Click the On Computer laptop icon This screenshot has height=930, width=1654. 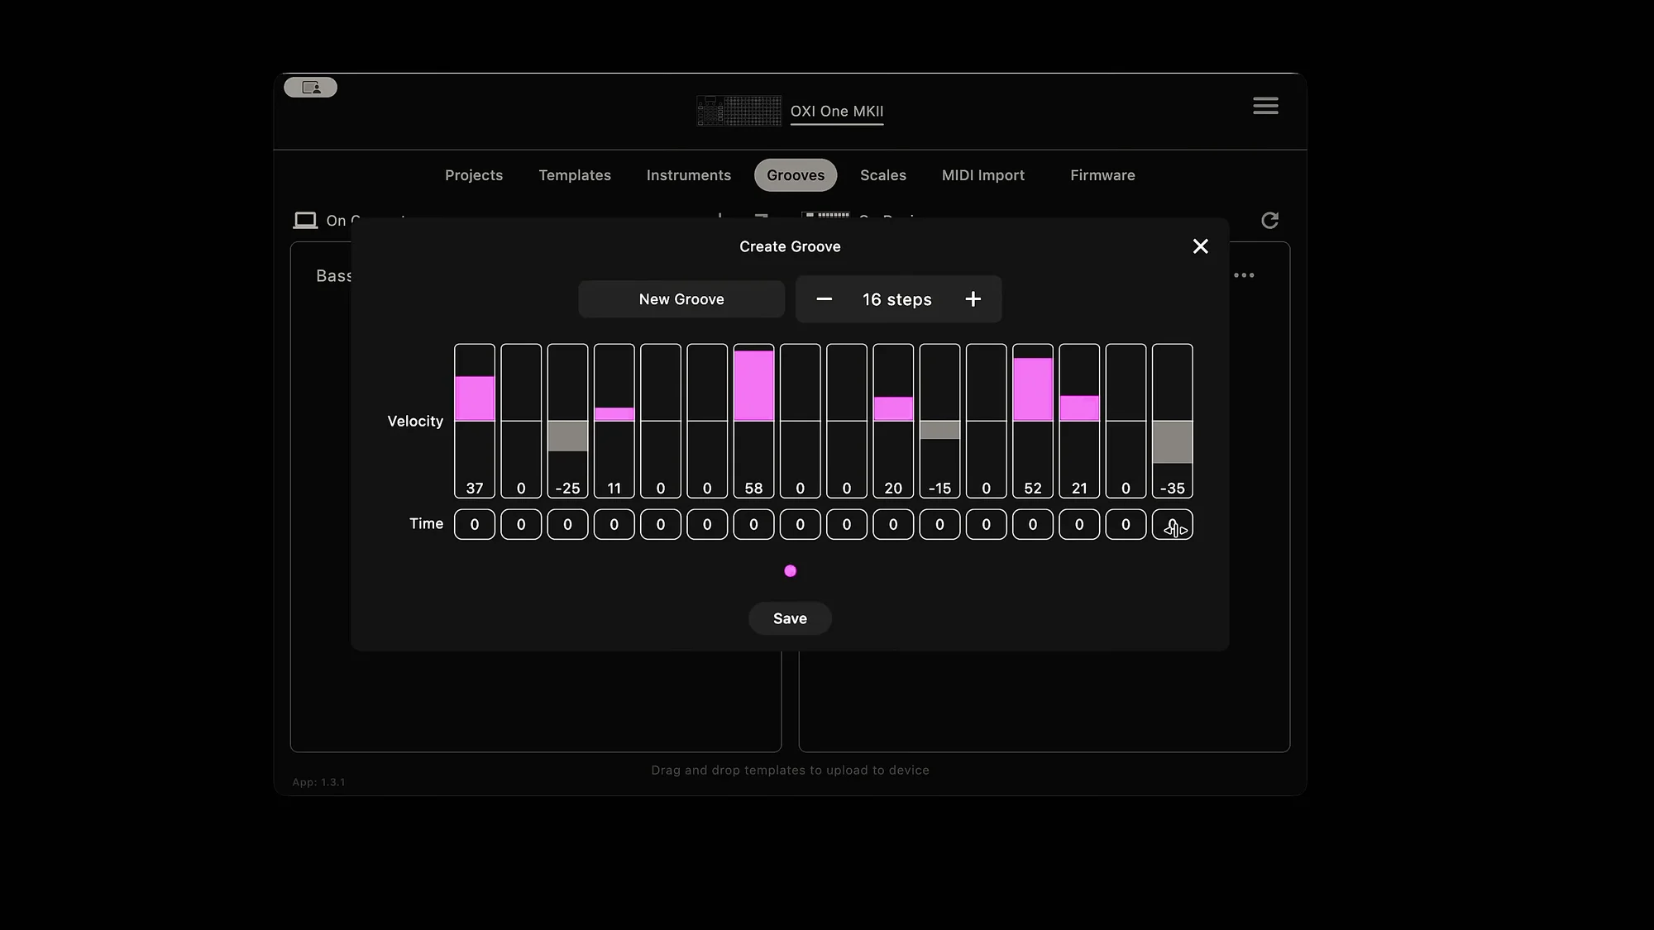(x=305, y=220)
